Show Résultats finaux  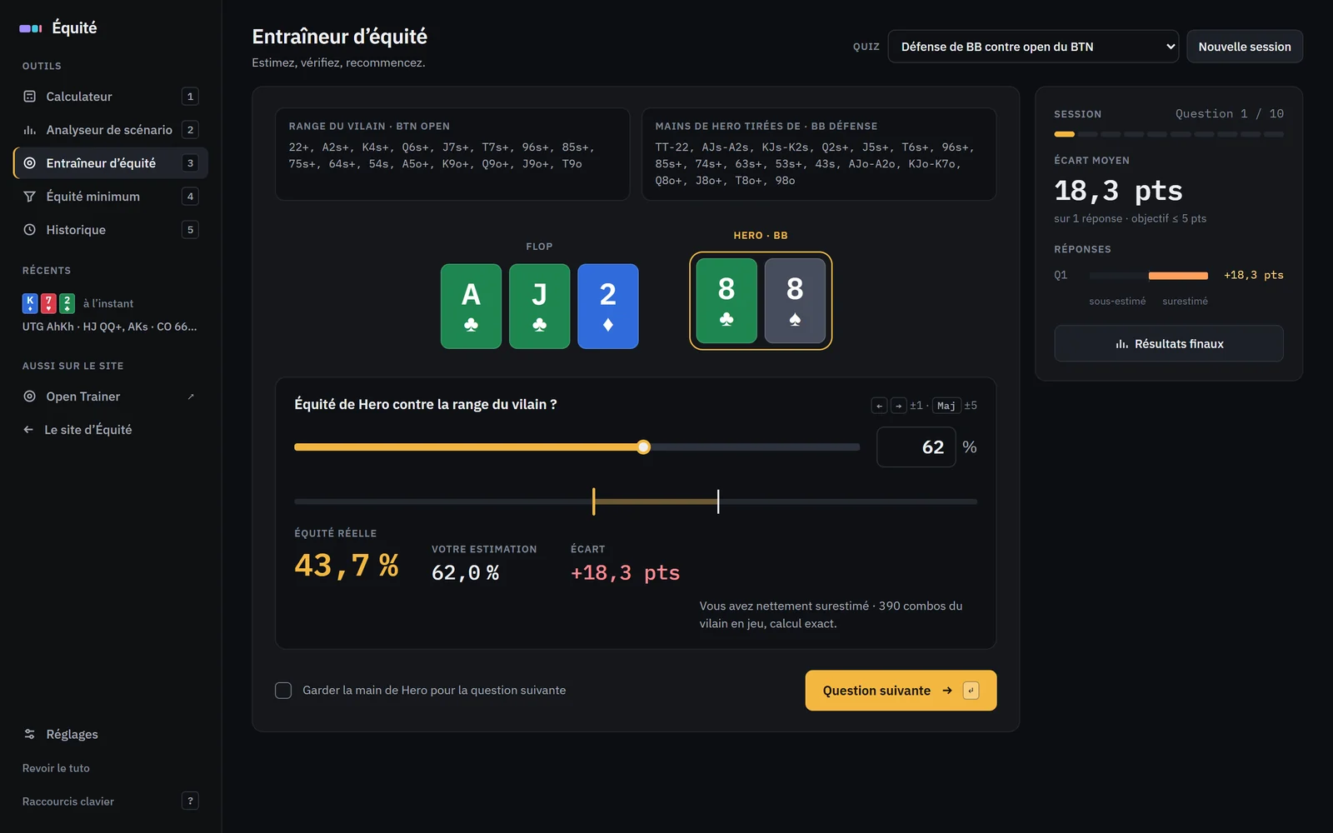click(x=1169, y=344)
